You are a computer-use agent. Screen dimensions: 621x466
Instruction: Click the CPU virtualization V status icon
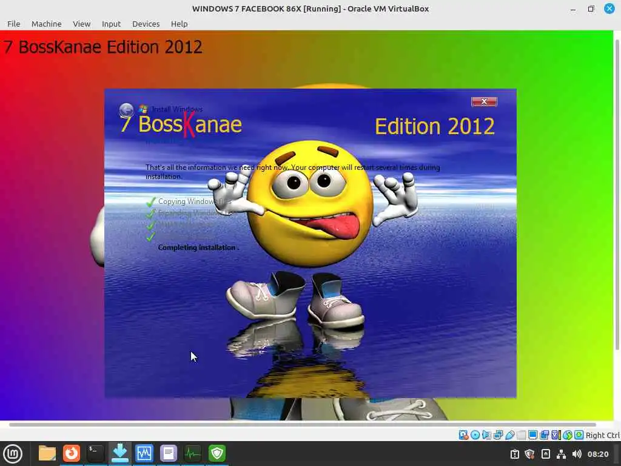pyautogui.click(x=556, y=435)
